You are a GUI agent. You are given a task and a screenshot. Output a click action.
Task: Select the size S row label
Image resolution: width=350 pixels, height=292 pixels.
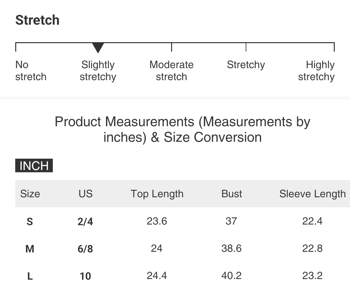(x=30, y=222)
